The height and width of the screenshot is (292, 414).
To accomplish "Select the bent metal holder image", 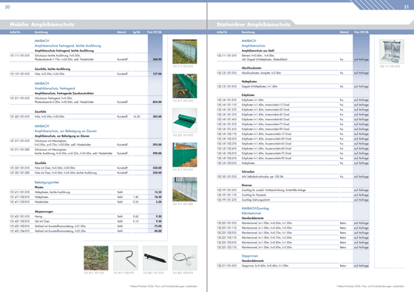I will [126, 258].
